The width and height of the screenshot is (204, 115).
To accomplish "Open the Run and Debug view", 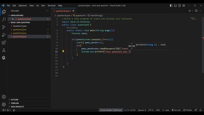I will (x=4, y=35).
